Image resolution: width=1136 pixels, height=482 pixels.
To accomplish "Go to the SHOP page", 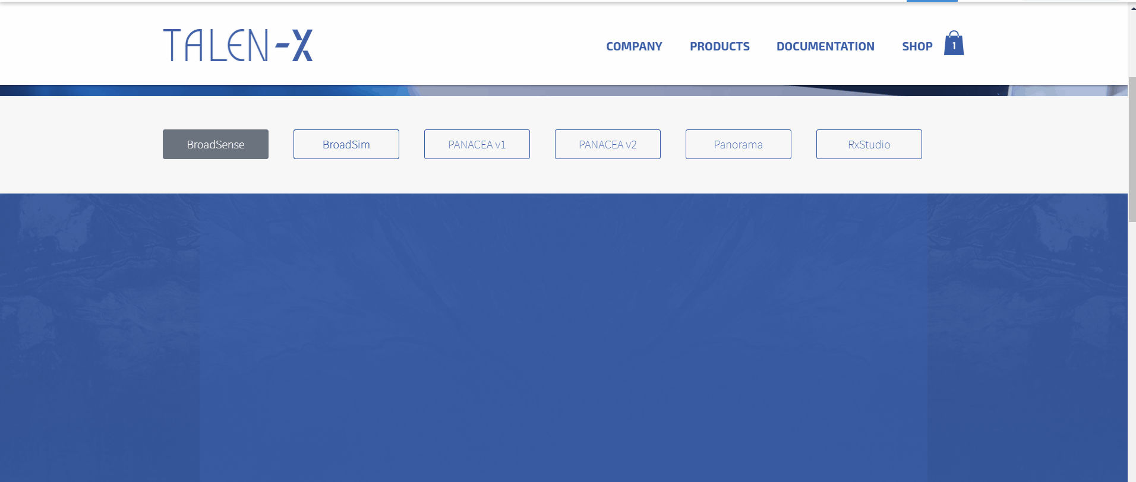I will tap(917, 46).
